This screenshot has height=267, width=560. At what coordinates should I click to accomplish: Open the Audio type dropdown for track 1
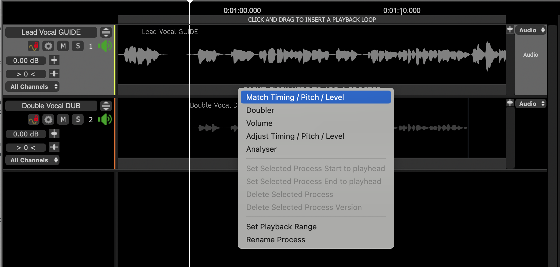(531, 30)
